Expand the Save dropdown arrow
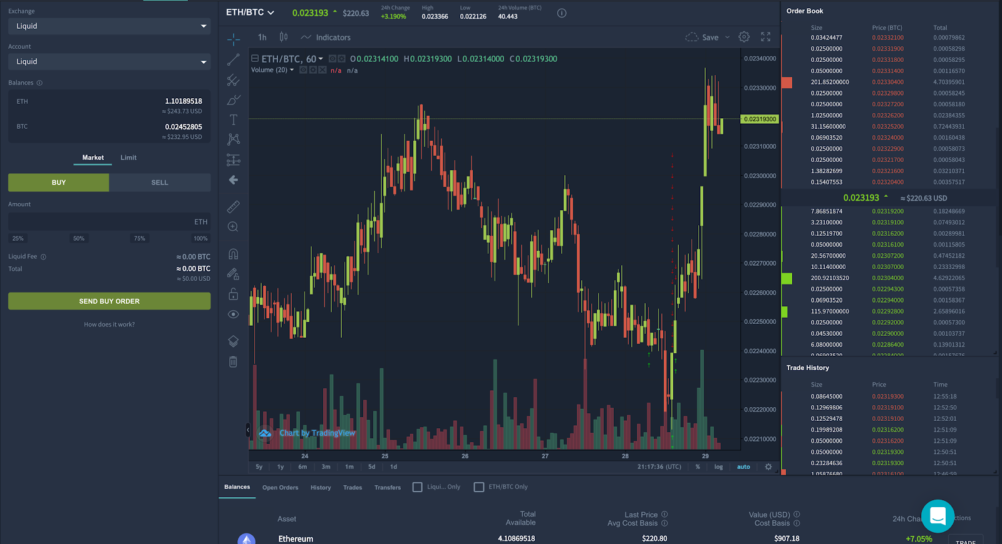 (x=727, y=38)
